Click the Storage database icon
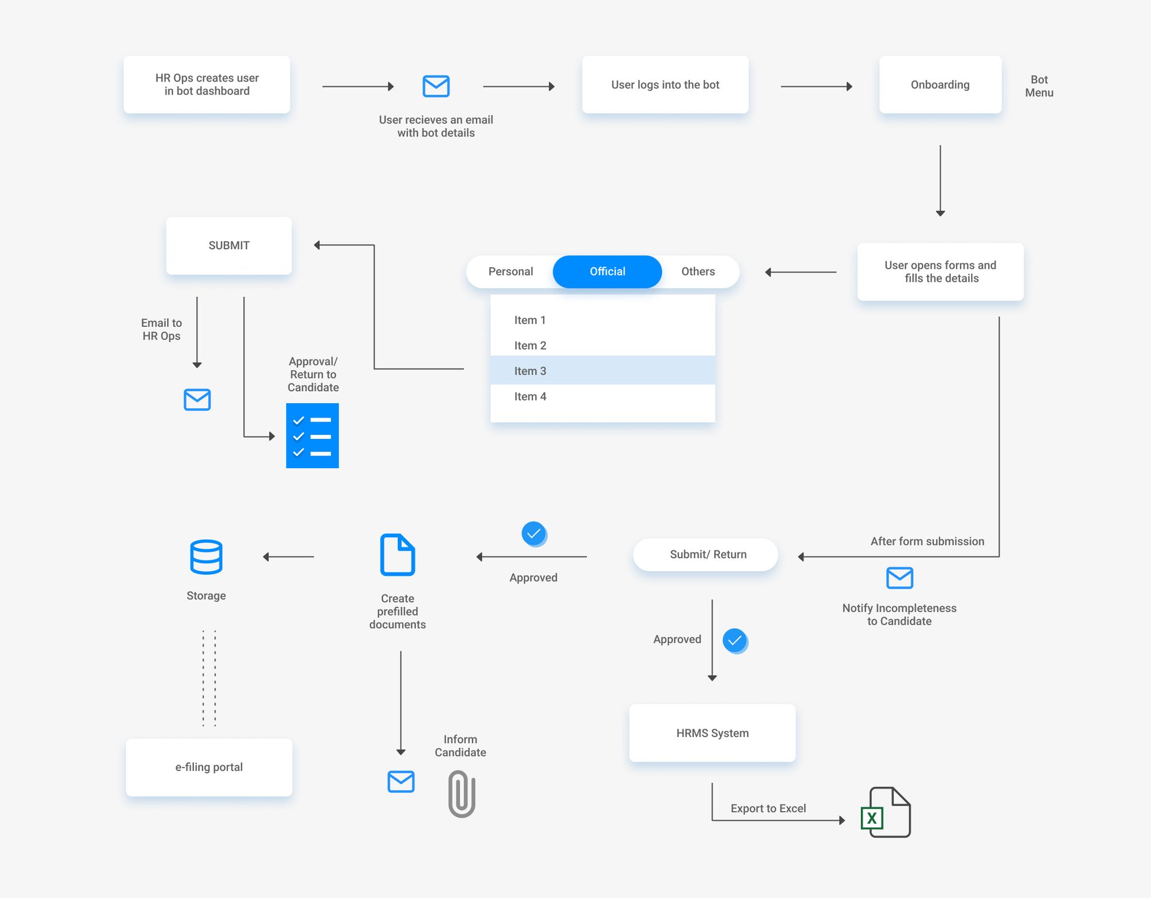This screenshot has height=898, width=1151. (206, 555)
